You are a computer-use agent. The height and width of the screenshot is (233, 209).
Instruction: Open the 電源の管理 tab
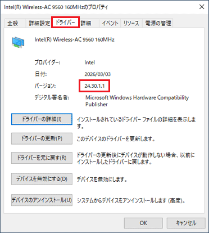coord(158,23)
